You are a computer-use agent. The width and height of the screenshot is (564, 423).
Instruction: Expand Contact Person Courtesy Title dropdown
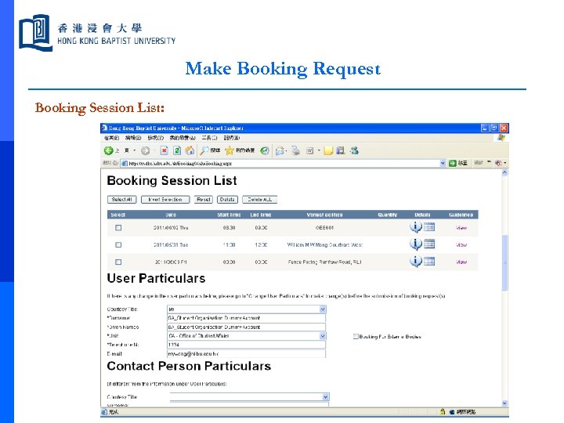pyautogui.click(x=326, y=397)
